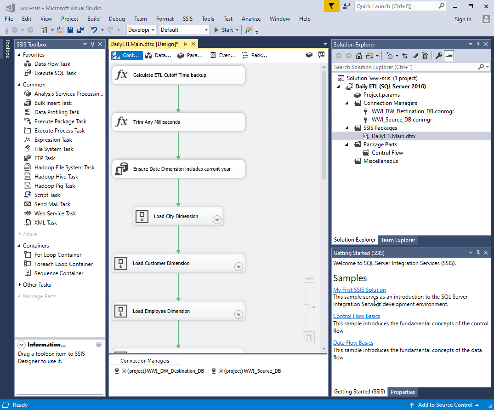Select the FTP Task toolbox item
Viewport: 494px width, 410px height.
point(45,158)
